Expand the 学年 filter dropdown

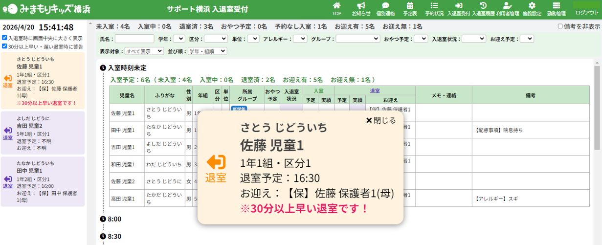179,39
